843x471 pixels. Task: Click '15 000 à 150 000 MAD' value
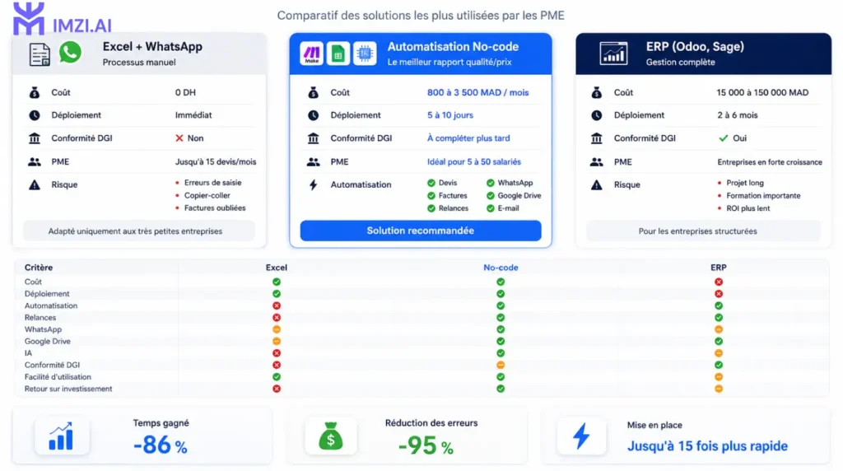(x=762, y=92)
